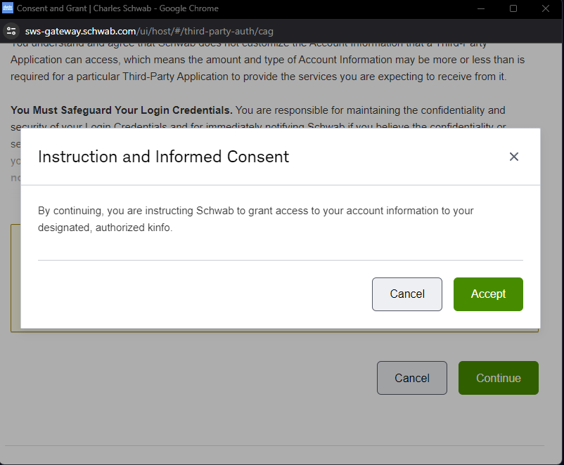Minimize the Chrome window
The height and width of the screenshot is (465, 564).
481,8
